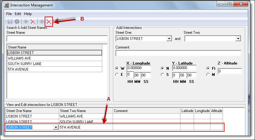Click the boxed red X delete intersection icon
This screenshot has height=140, width=255.
[x=49, y=21]
